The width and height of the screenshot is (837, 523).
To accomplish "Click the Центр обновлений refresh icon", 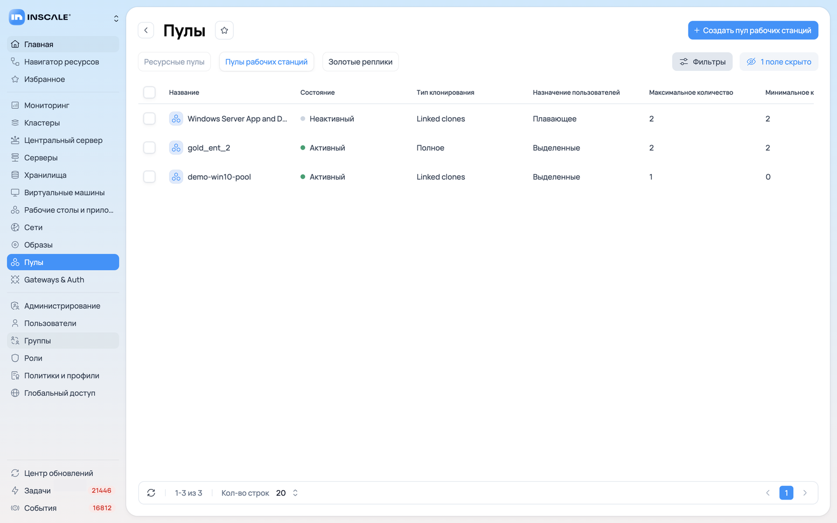I will point(15,473).
